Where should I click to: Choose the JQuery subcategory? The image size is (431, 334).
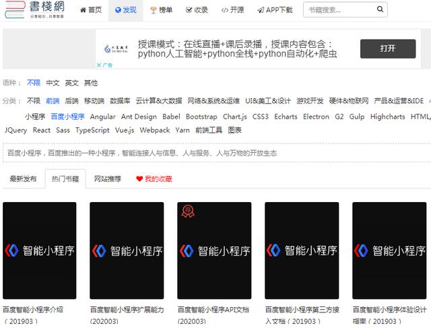pos(15,130)
